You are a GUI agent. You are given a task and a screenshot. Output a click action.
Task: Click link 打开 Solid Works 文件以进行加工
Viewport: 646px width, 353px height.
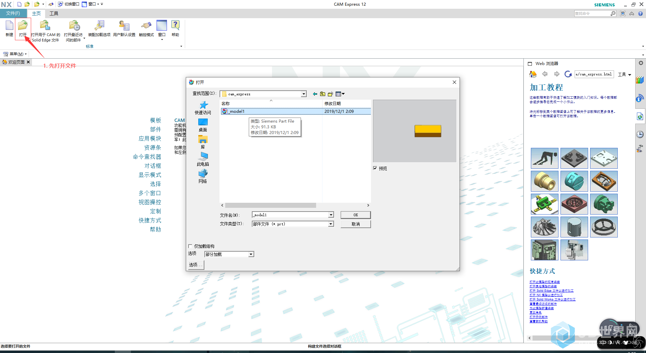[552, 299]
